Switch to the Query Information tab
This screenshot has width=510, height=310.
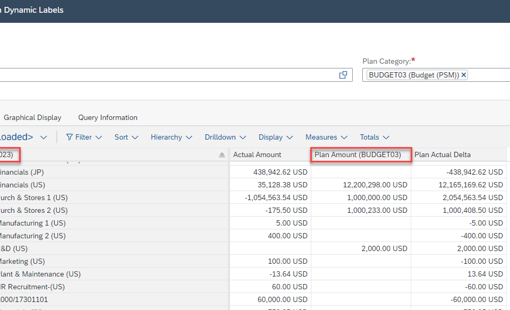(x=108, y=118)
